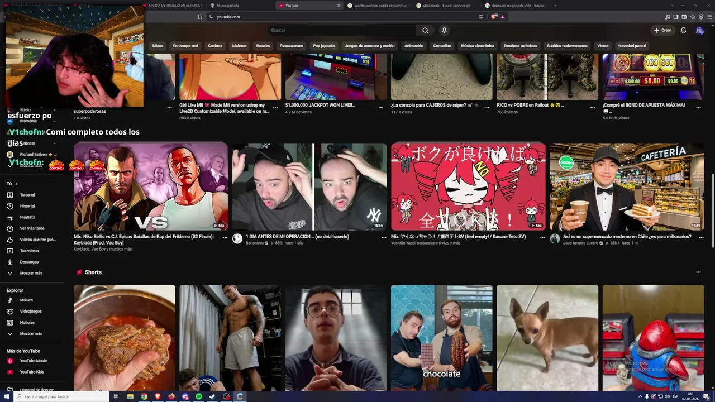Click the Crear button
Viewport: 715px width, 402px height.
[662, 30]
